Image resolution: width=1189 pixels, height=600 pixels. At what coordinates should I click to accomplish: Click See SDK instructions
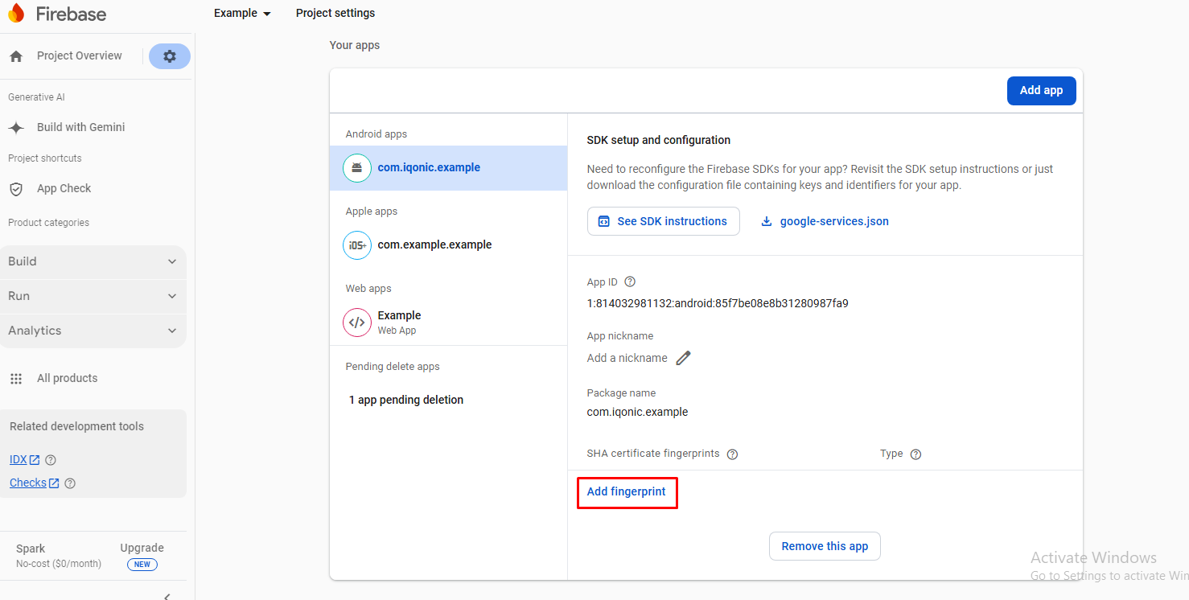(664, 221)
